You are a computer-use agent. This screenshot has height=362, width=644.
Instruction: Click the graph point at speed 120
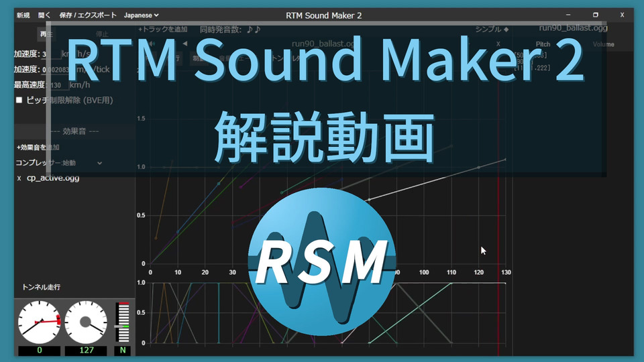pyautogui.click(x=478, y=168)
